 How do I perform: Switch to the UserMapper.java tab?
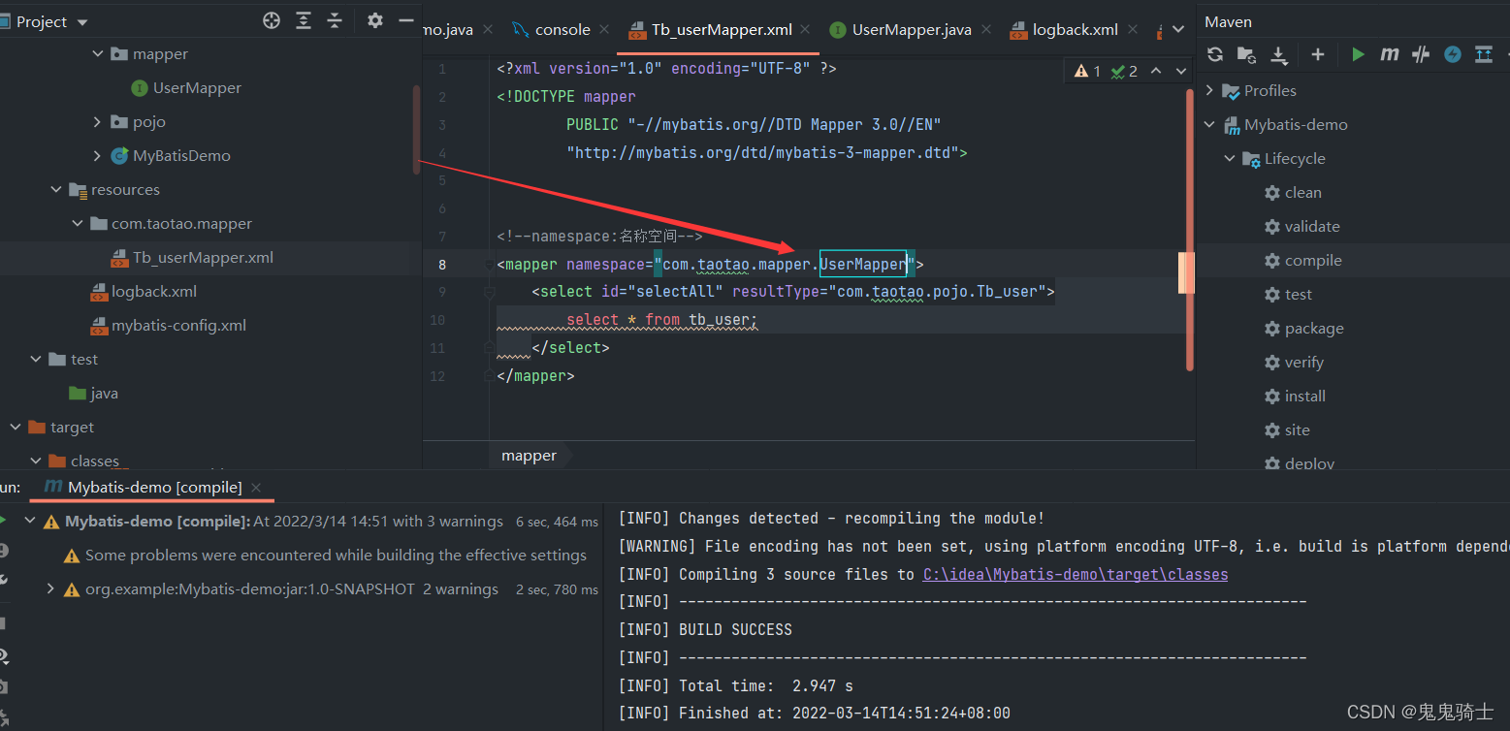[x=911, y=30]
